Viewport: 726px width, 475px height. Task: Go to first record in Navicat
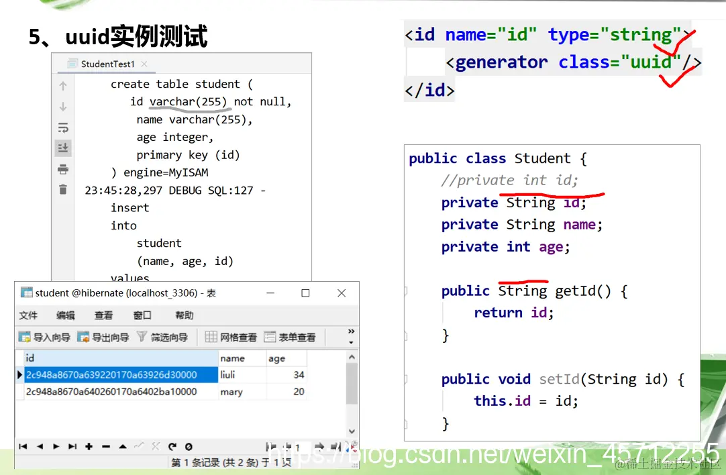(23, 446)
